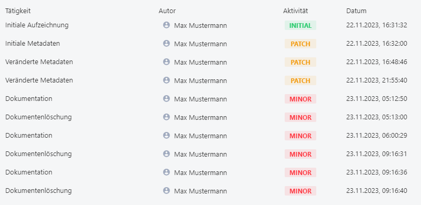Click the MINOR badge in the 09:16:31 row
421x205 pixels.
(300, 154)
